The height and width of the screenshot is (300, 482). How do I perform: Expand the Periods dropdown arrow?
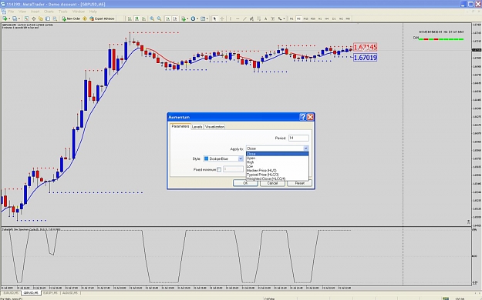pyautogui.click(x=197, y=18)
